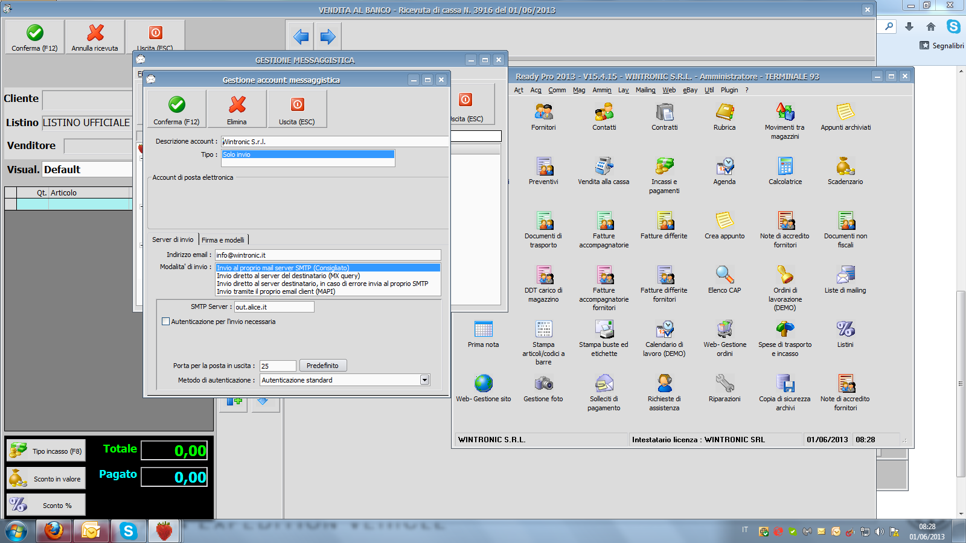Viewport: 966px width, 543px height.
Task: Open the Ammin menu
Action: 602,90
